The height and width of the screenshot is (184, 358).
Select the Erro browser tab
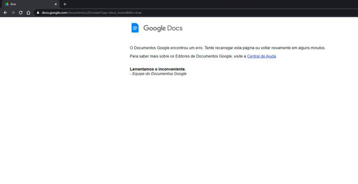point(30,4)
